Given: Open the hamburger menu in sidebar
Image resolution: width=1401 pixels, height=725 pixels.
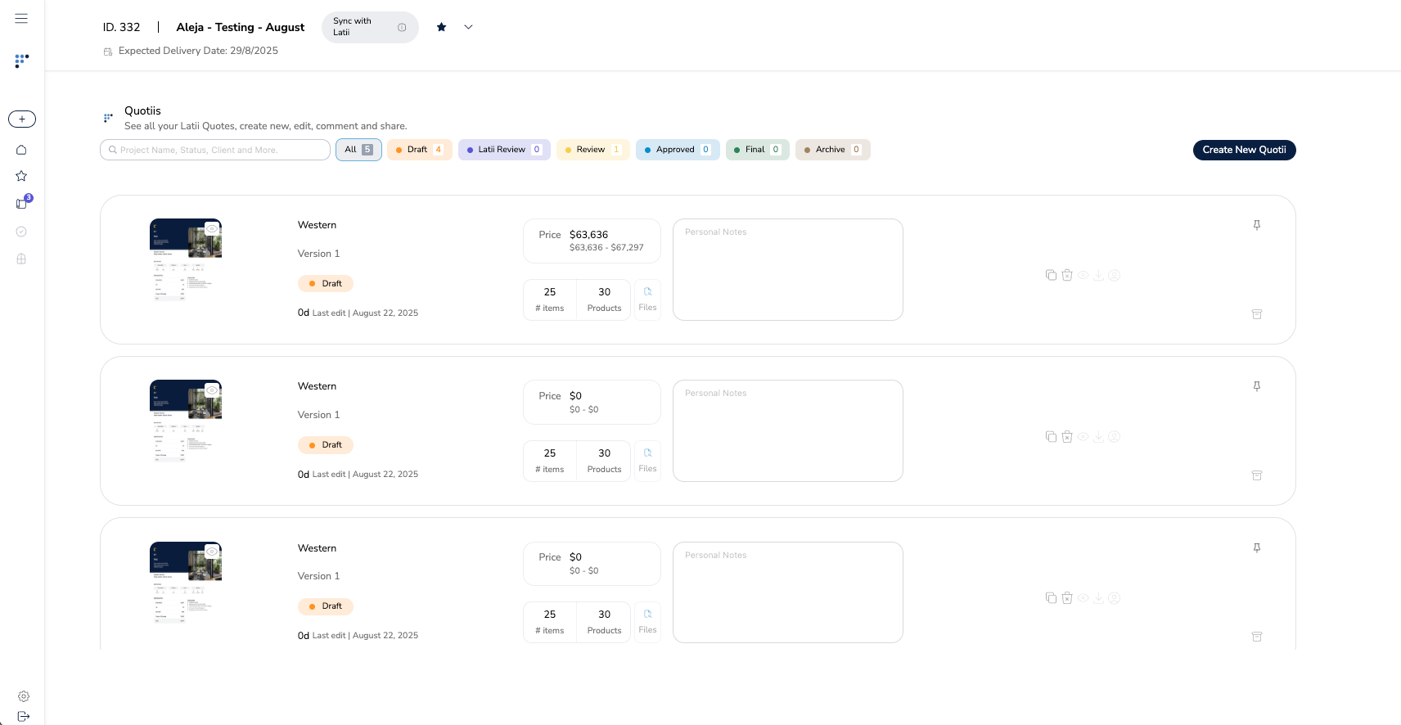Looking at the screenshot, I should click(x=21, y=18).
